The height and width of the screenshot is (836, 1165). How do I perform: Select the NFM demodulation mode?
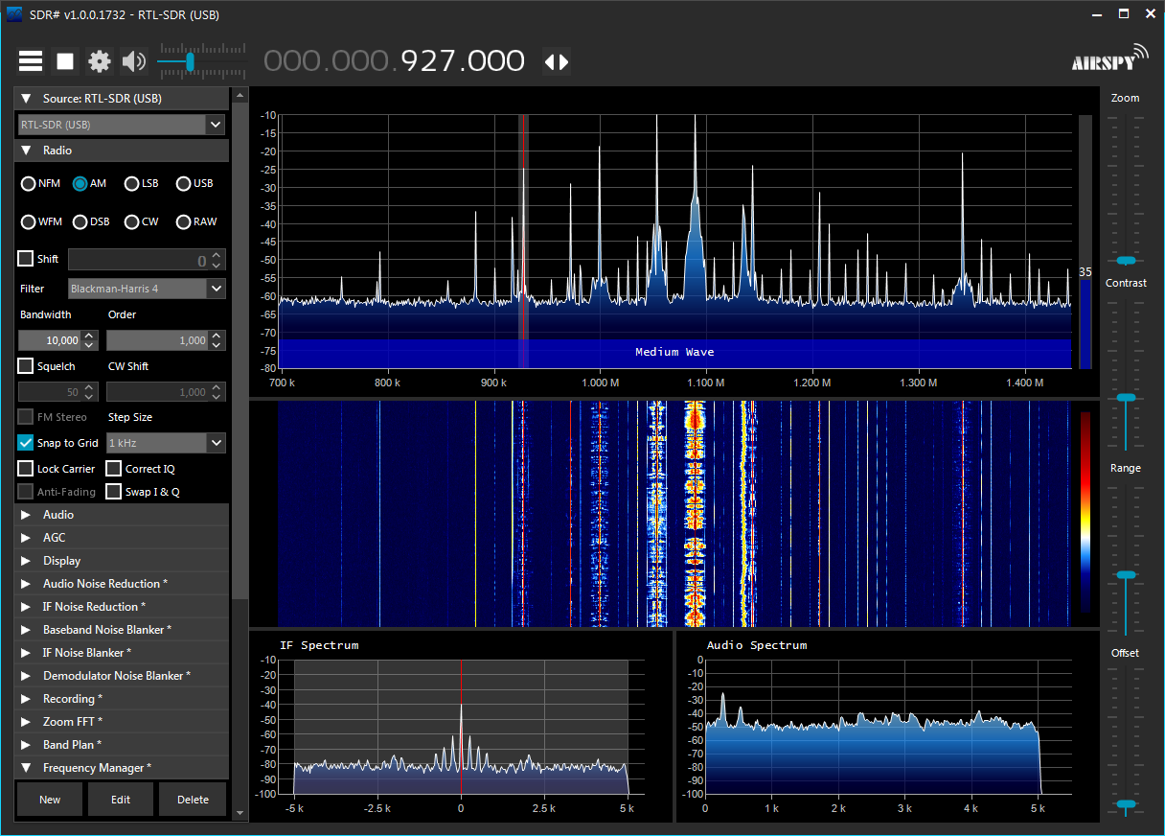tap(29, 183)
